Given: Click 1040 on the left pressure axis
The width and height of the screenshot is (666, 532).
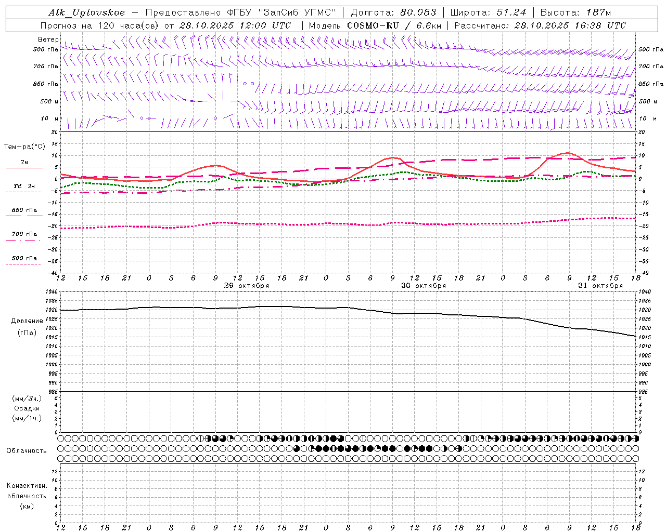Looking at the screenshot, I should click(52, 292).
